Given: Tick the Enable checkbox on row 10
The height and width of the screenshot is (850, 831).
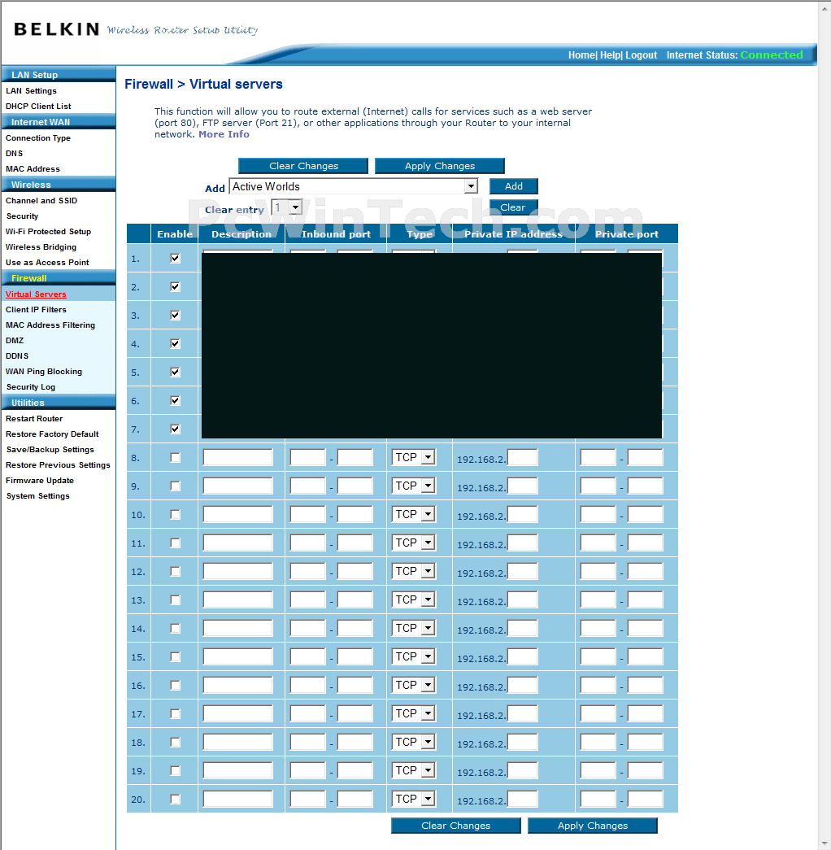Looking at the screenshot, I should pos(175,514).
